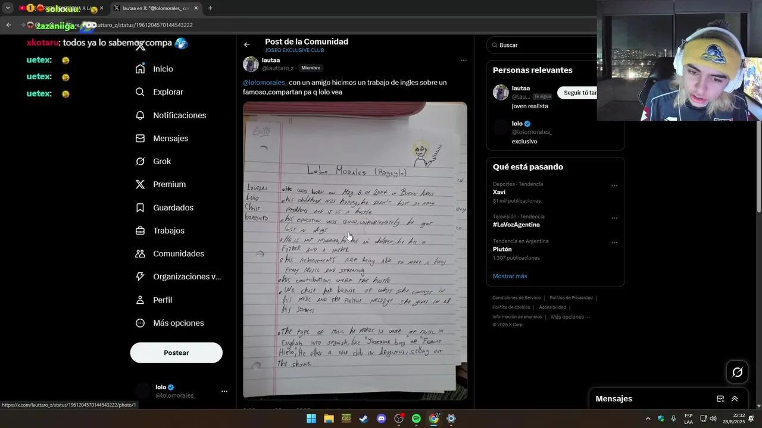Open Condiciones de Servicio link
This screenshot has width=762, height=428.
coord(516,298)
